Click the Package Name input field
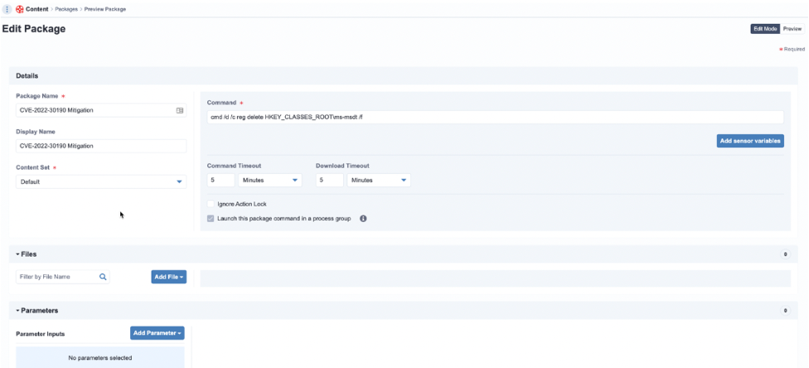 [101, 110]
